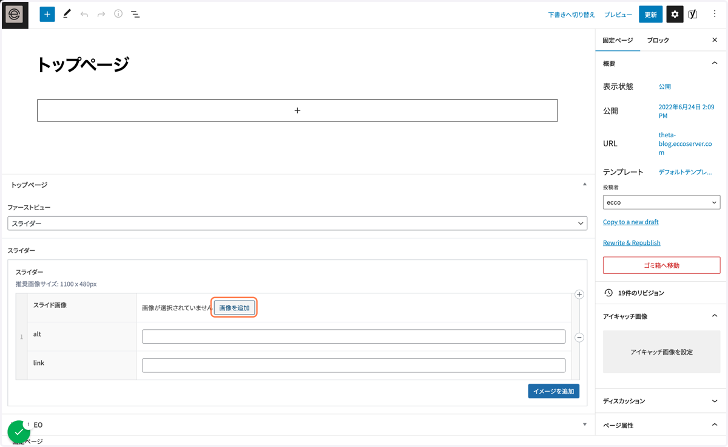This screenshot has height=447, width=728.
Task: Switch to the 固定ページ tab
Action: [x=618, y=40]
